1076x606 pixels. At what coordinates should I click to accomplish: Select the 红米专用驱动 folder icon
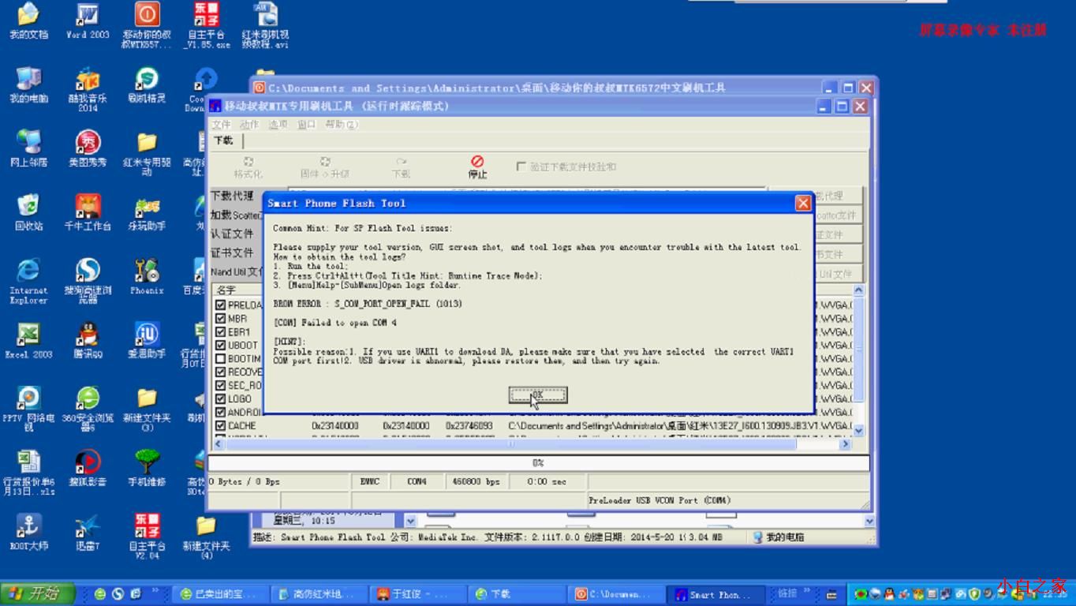[x=147, y=153]
